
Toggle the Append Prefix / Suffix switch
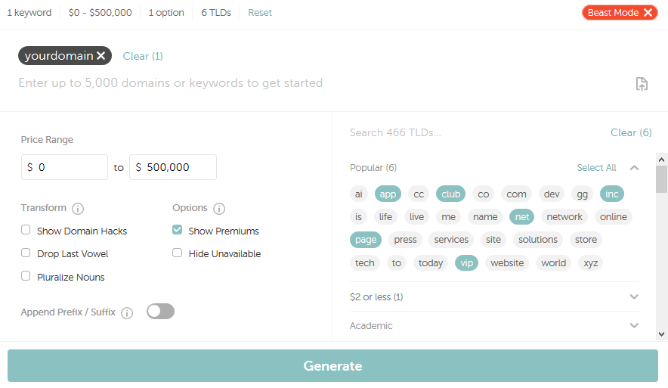(160, 312)
